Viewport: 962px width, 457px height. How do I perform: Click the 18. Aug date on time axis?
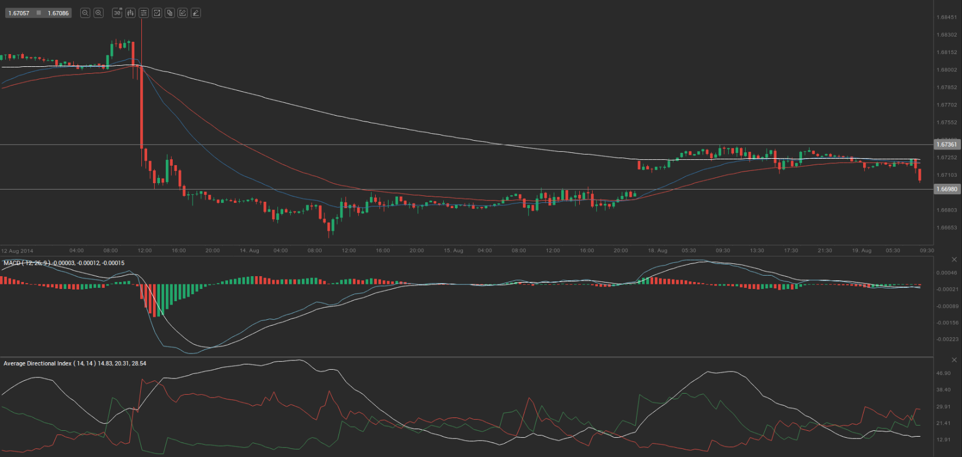coord(657,251)
